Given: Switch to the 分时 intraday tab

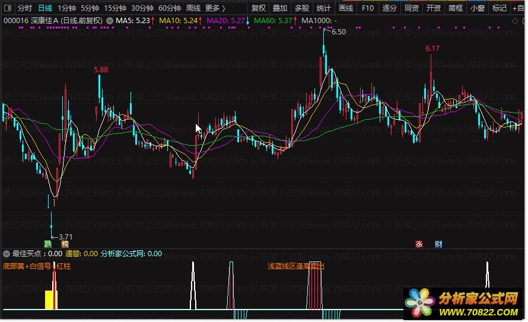Looking at the screenshot, I should (x=24, y=8).
